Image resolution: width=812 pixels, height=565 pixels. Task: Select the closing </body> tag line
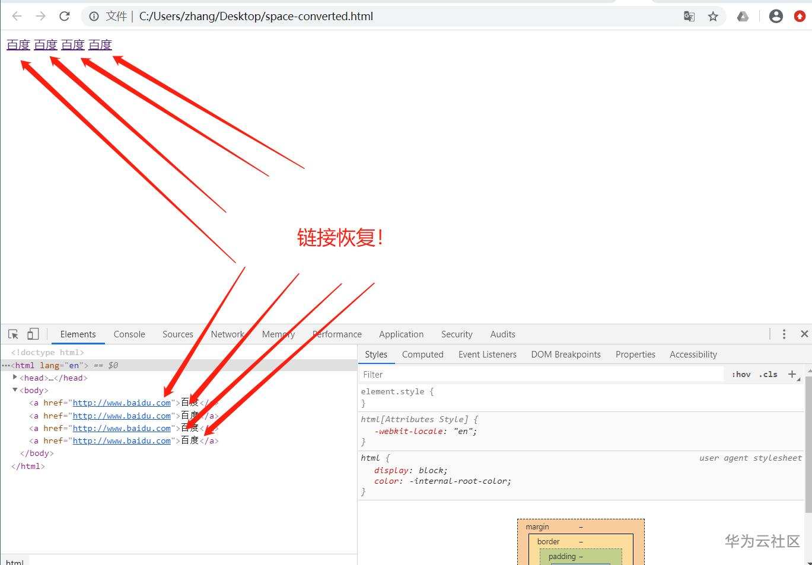coord(37,453)
